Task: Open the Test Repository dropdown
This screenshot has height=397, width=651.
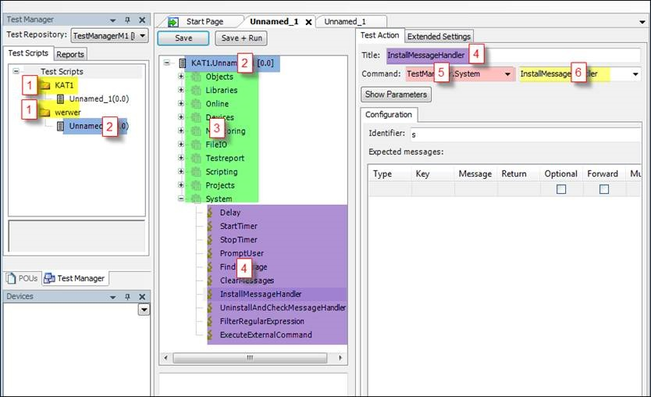Action: point(143,36)
